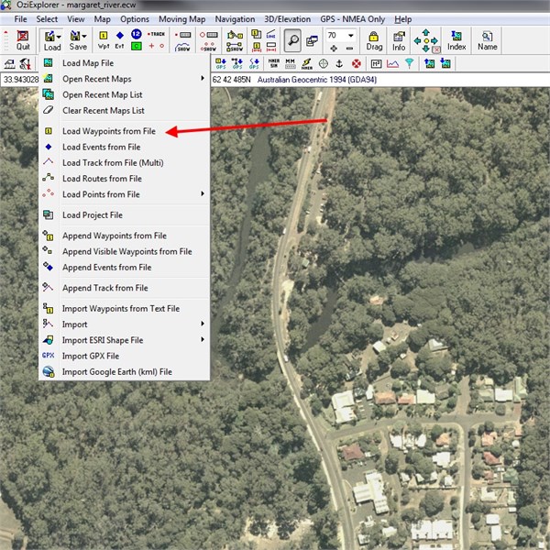
Task: Click the M² area calculation icon
Action: (x=377, y=63)
